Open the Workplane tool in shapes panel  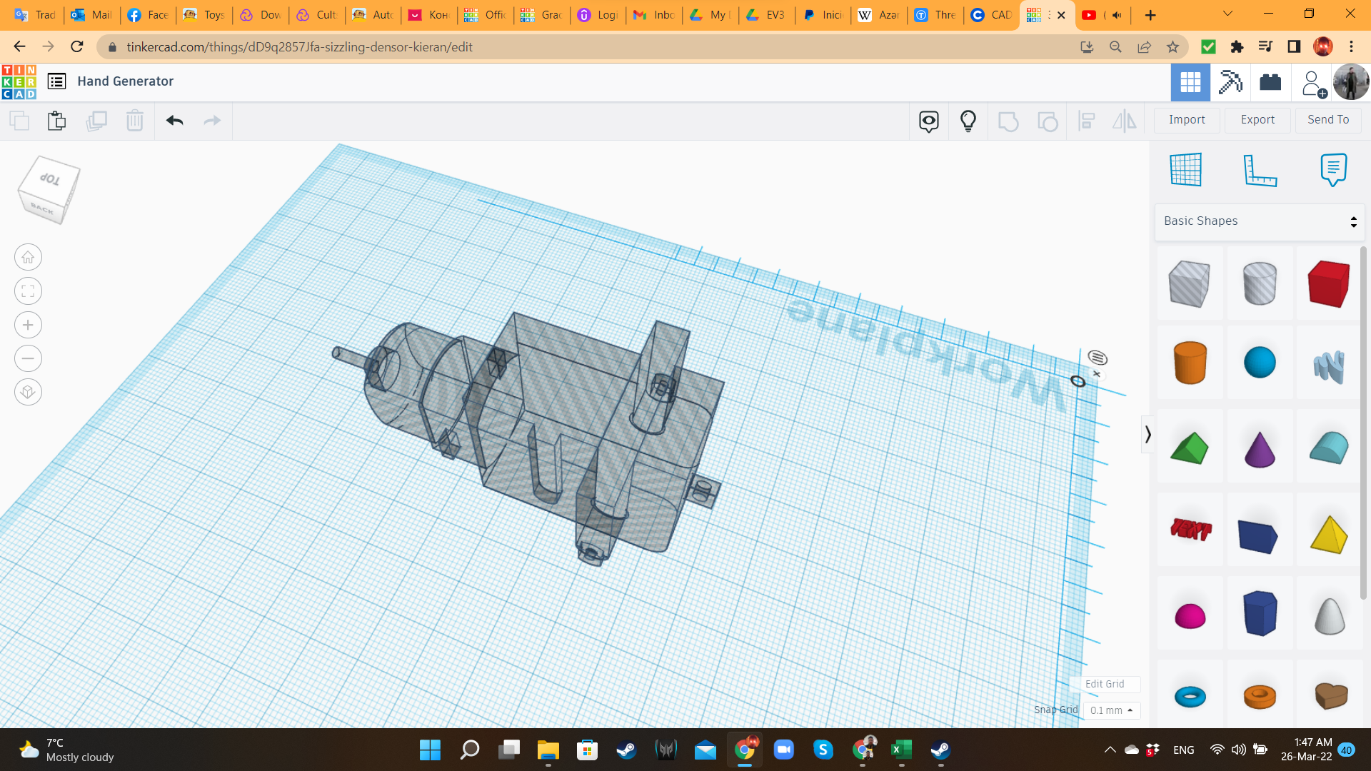1185,170
